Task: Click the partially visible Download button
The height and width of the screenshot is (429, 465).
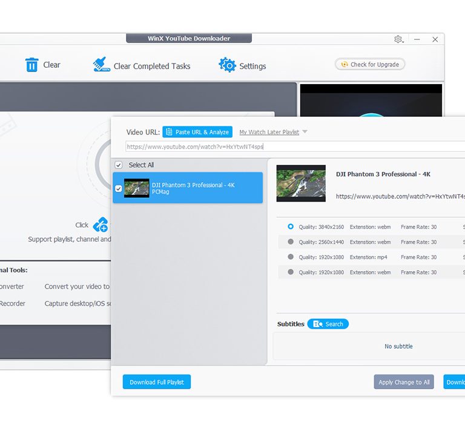Action: point(454,382)
